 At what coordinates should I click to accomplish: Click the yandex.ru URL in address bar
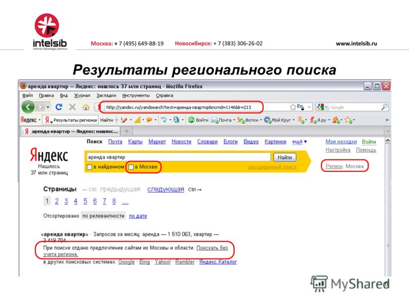(178, 107)
